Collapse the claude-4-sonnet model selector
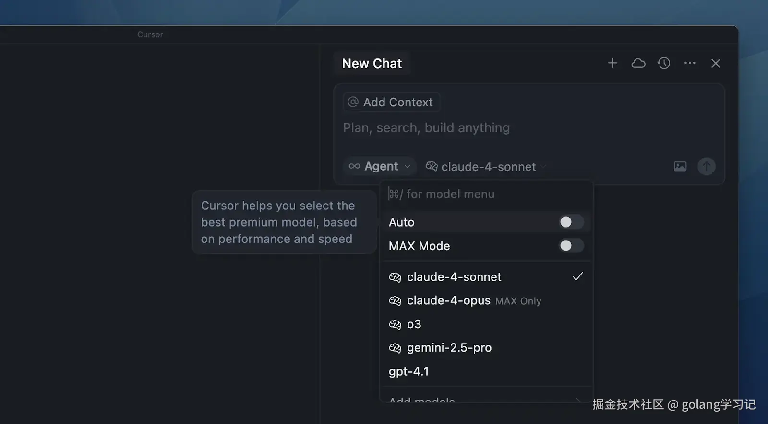The image size is (768, 424). tap(486, 167)
